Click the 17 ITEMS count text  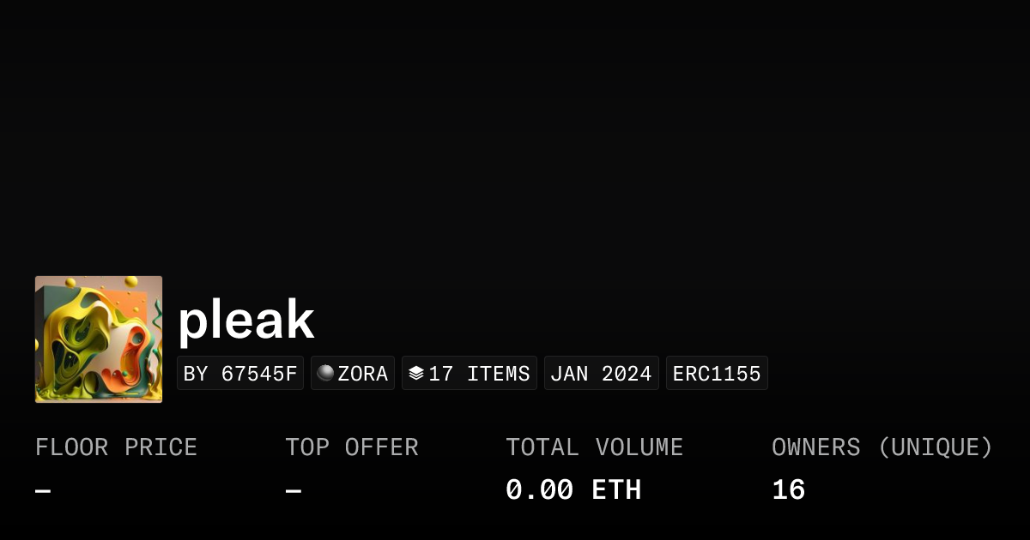click(x=479, y=374)
